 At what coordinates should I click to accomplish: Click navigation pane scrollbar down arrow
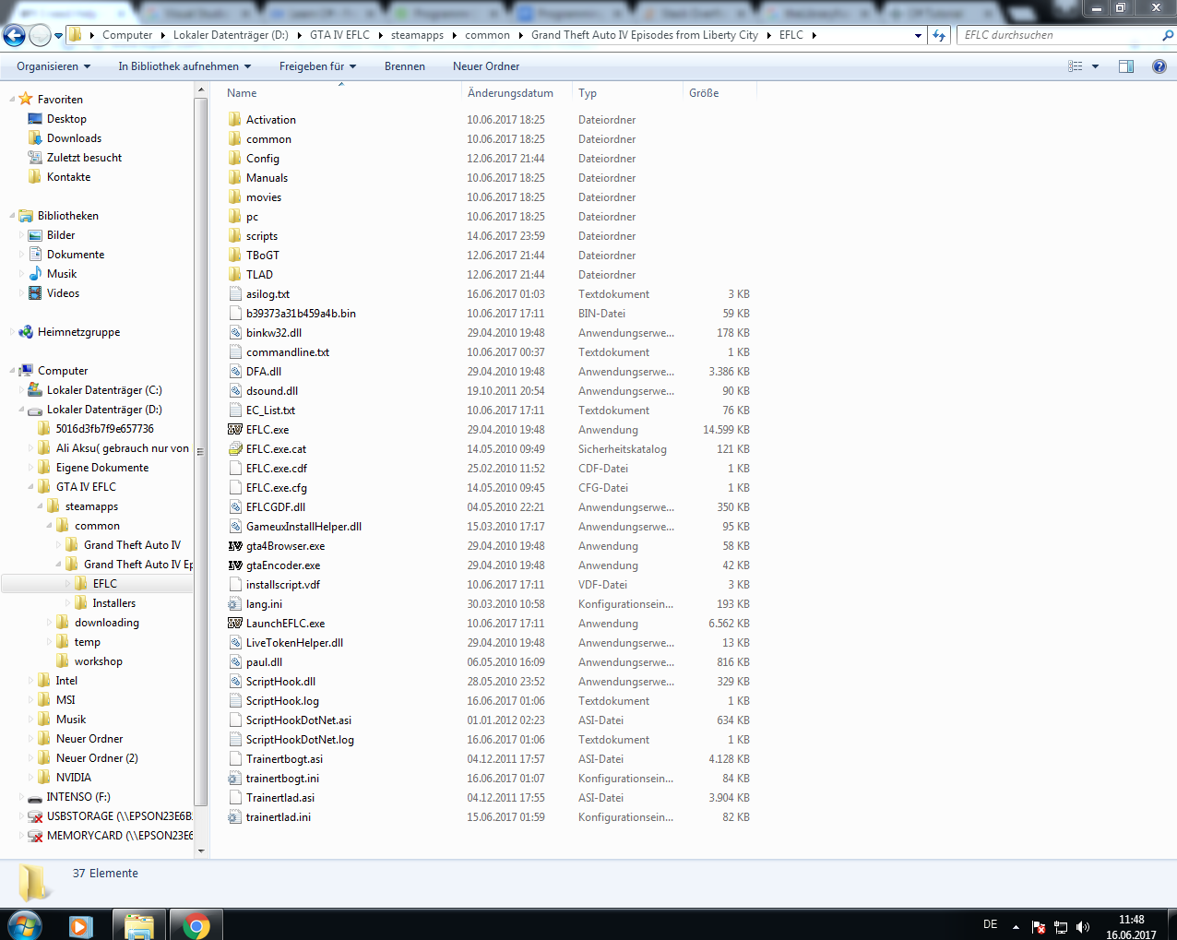coord(201,851)
